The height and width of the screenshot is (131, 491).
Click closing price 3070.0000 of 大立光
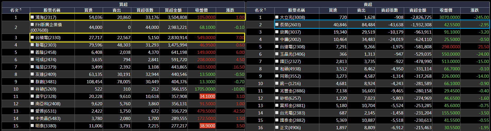coord(450,17)
